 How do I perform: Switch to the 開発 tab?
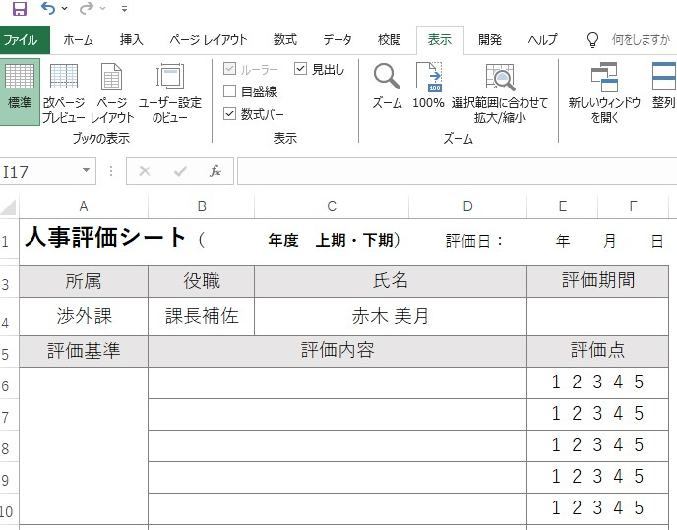click(490, 40)
